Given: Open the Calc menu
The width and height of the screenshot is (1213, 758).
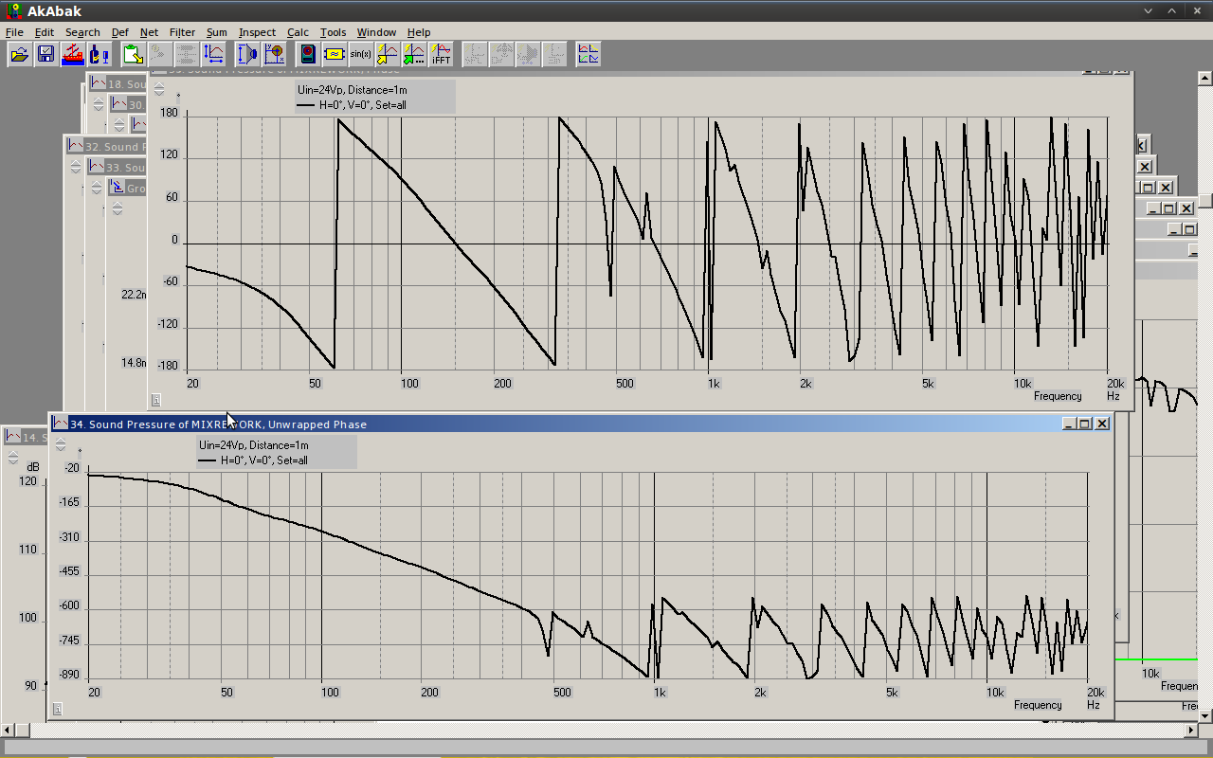Looking at the screenshot, I should coord(298,32).
